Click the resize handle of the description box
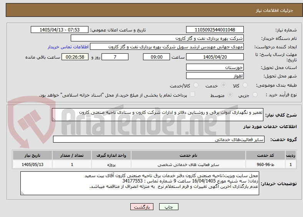303x217 pixels. 54,119
